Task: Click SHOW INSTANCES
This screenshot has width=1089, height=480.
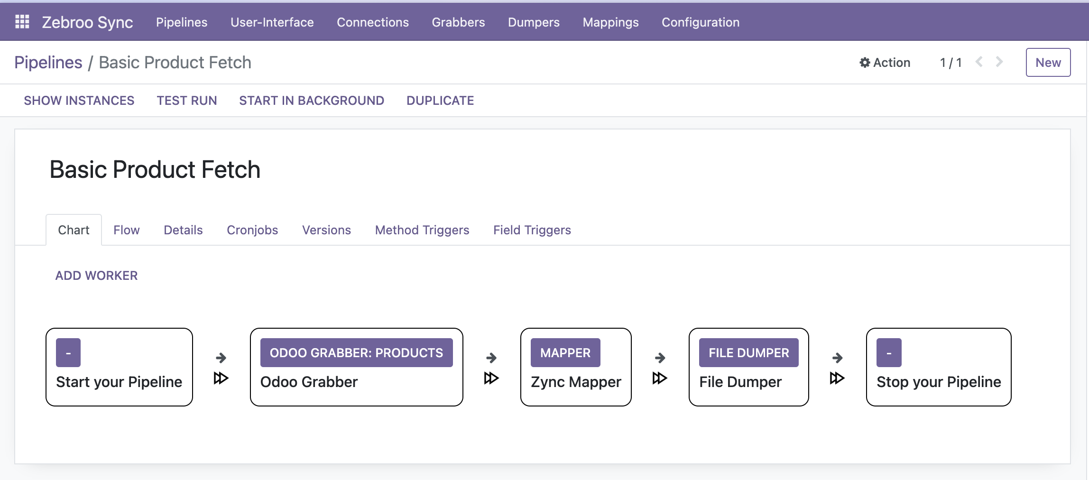Action: tap(79, 101)
